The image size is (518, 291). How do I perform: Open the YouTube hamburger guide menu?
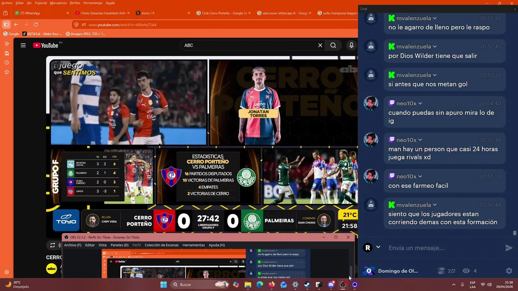tap(23, 45)
